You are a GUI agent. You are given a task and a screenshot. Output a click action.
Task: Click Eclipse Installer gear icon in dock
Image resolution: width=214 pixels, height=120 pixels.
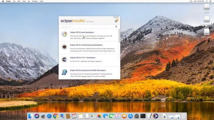[156, 116]
